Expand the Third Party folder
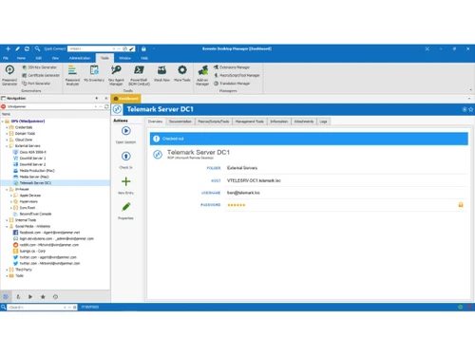This screenshot has width=475, height=356. (x=7, y=270)
